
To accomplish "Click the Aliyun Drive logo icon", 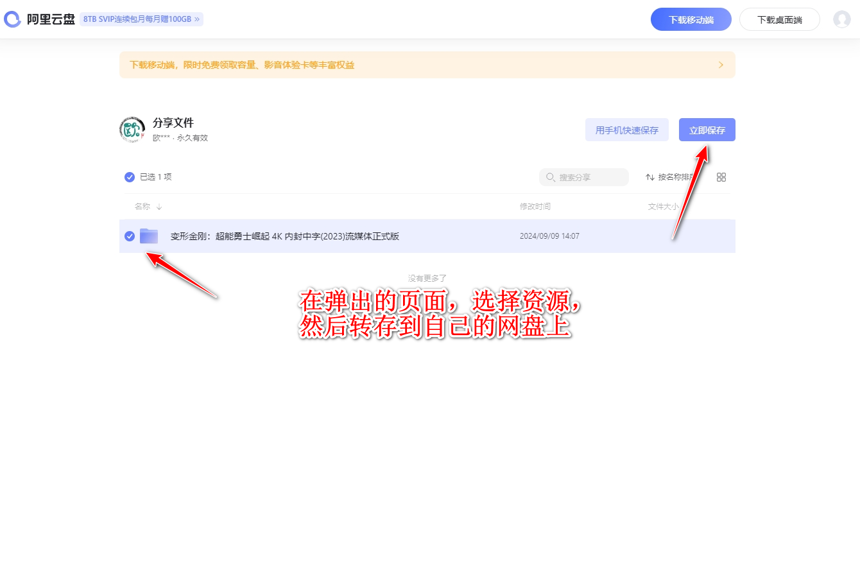I will click(x=13, y=19).
